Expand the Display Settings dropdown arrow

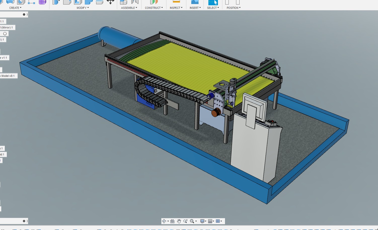206,221
